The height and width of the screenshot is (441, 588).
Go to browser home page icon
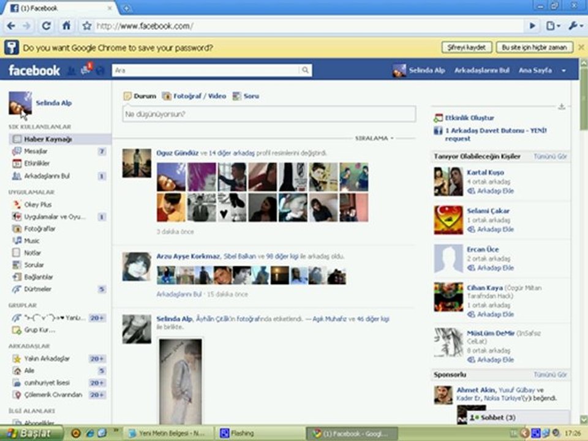[x=66, y=26]
